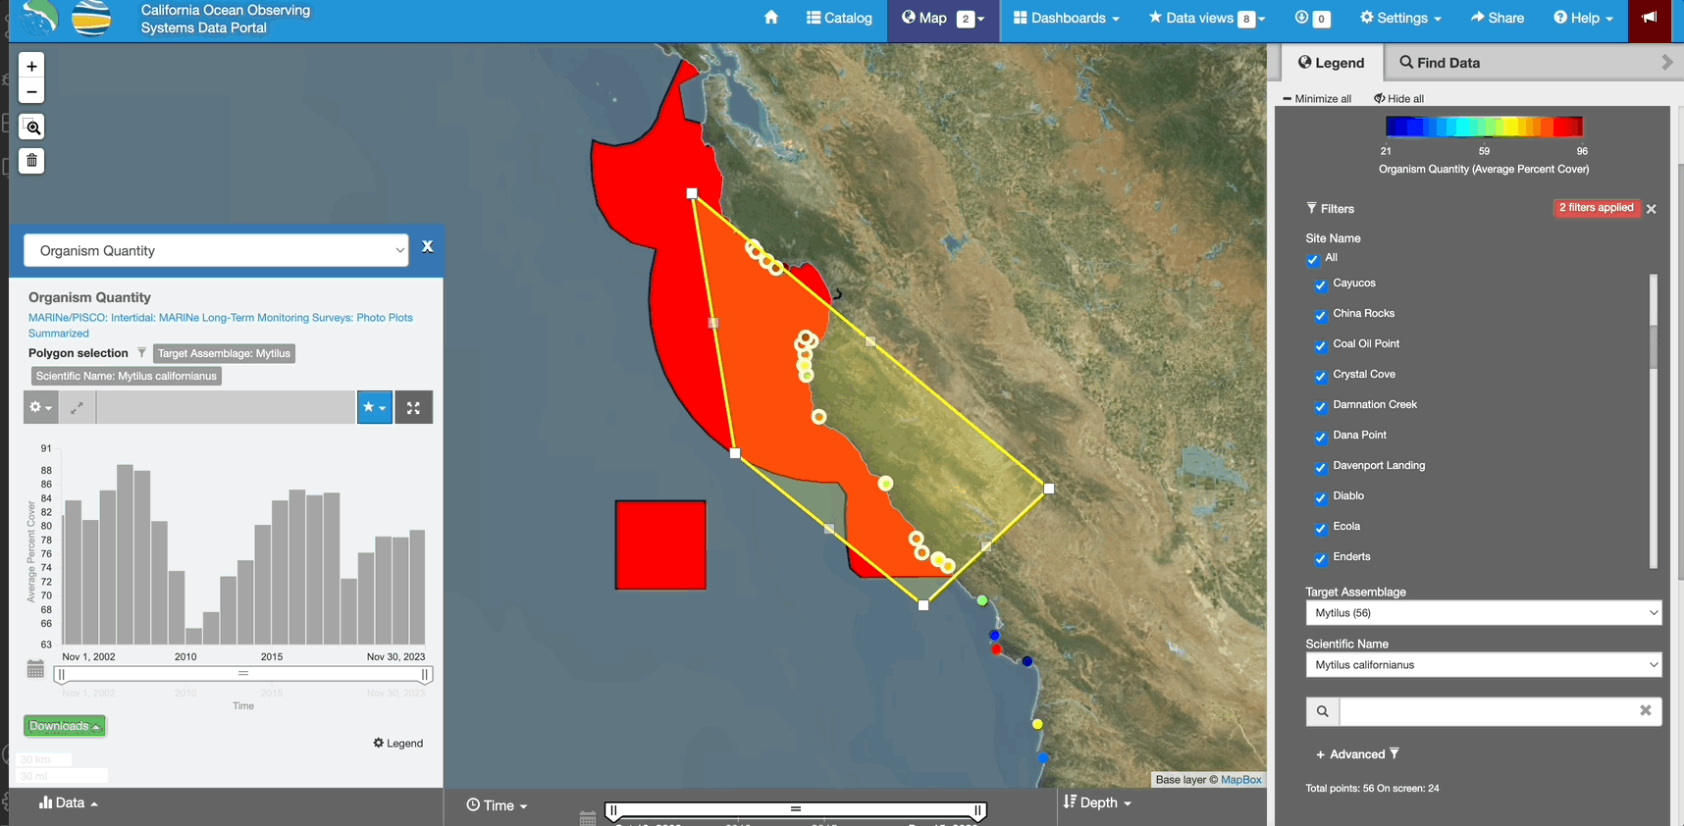Clear the site search field
Screen dimensions: 1684x826
tap(1645, 710)
